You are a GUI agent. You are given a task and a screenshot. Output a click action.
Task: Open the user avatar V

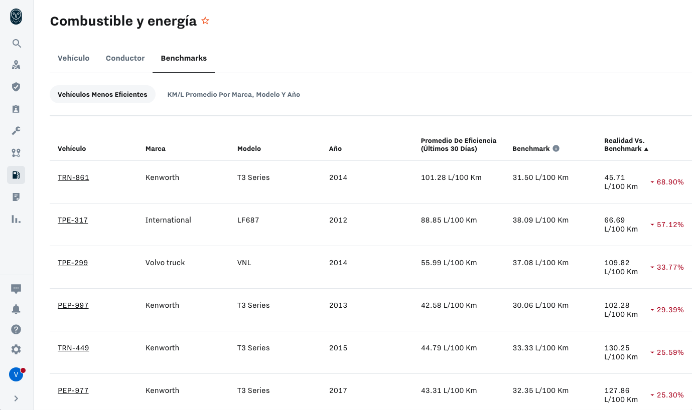(16, 374)
